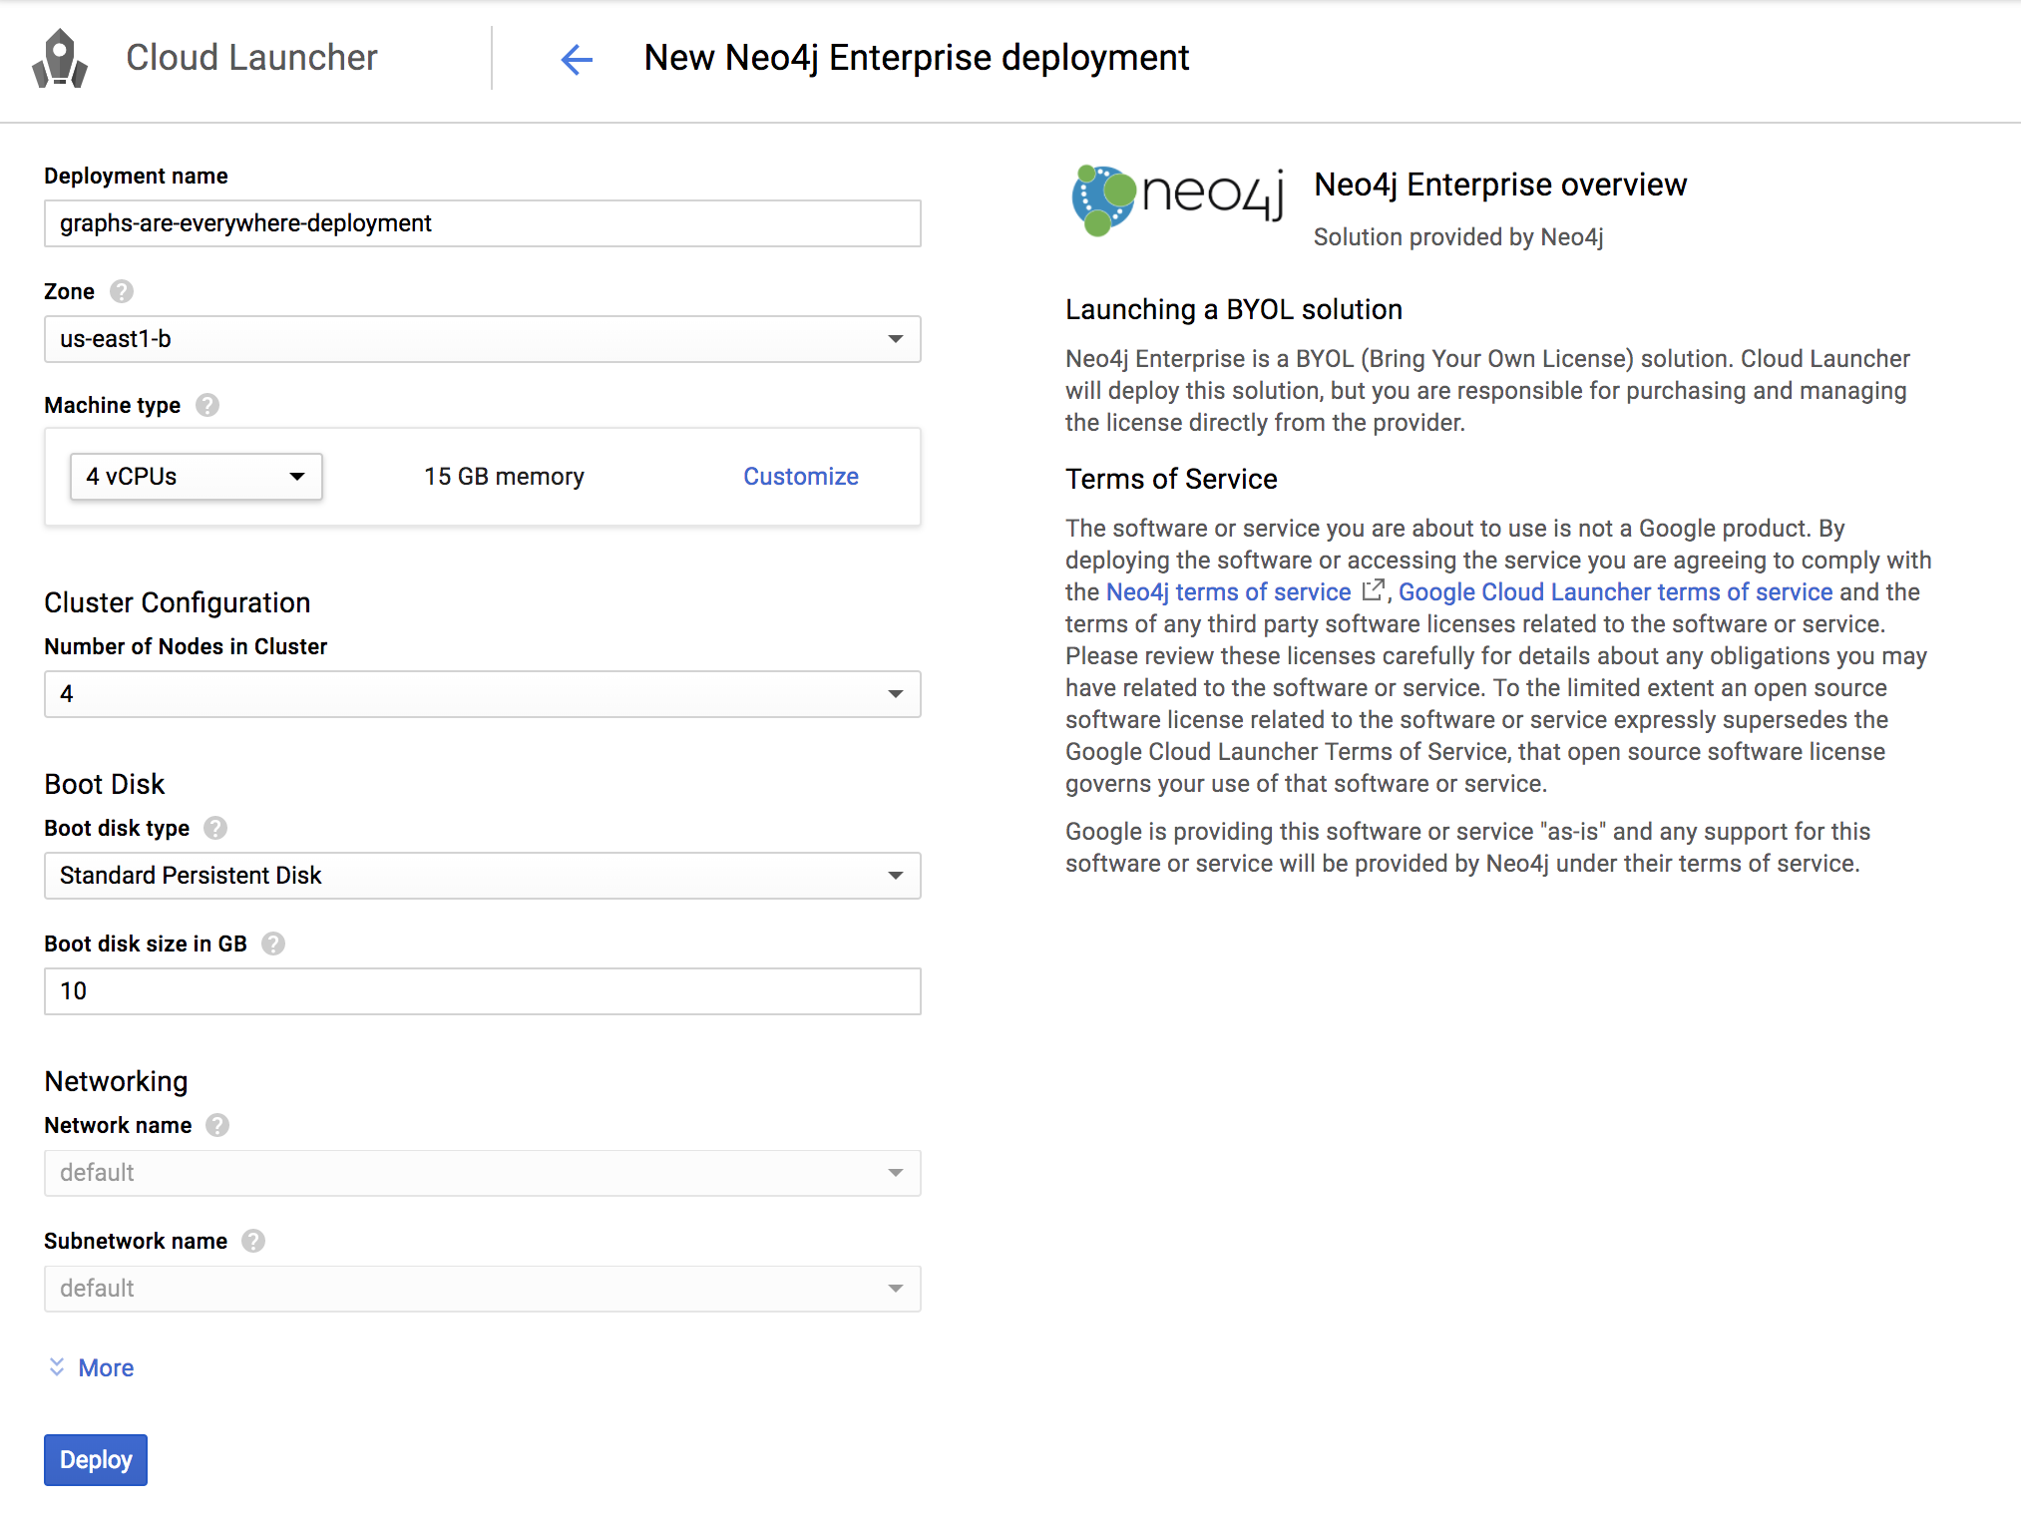Open the Subnetwork name help icon
Viewport: 2021px width, 1516px height.
point(253,1241)
